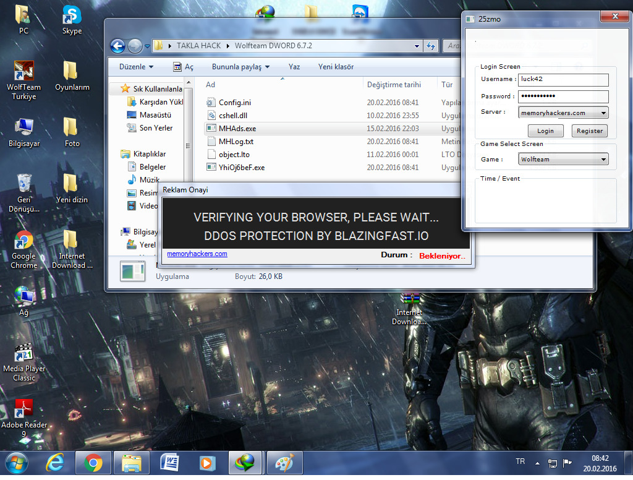Select Belgeler under Kitaplıklar
This screenshot has width=633, height=480.
[152, 167]
